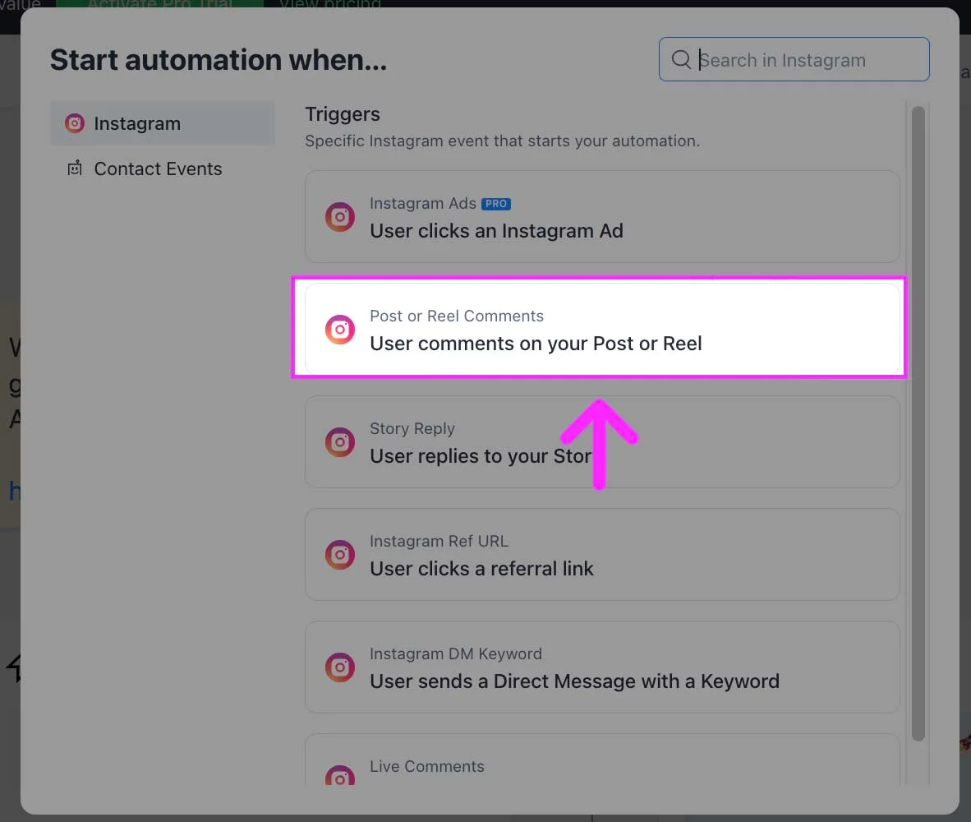This screenshot has height=822, width=971.
Task: Click the Triggers section heading
Action: click(343, 114)
